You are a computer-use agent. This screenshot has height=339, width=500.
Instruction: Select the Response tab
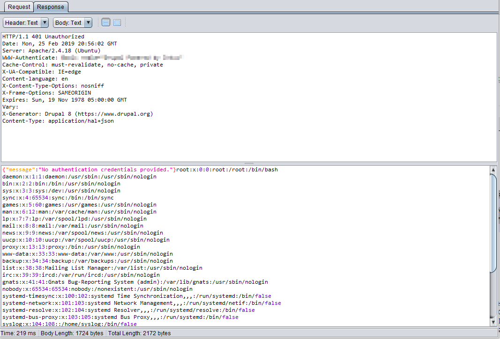pyautogui.click(x=51, y=7)
